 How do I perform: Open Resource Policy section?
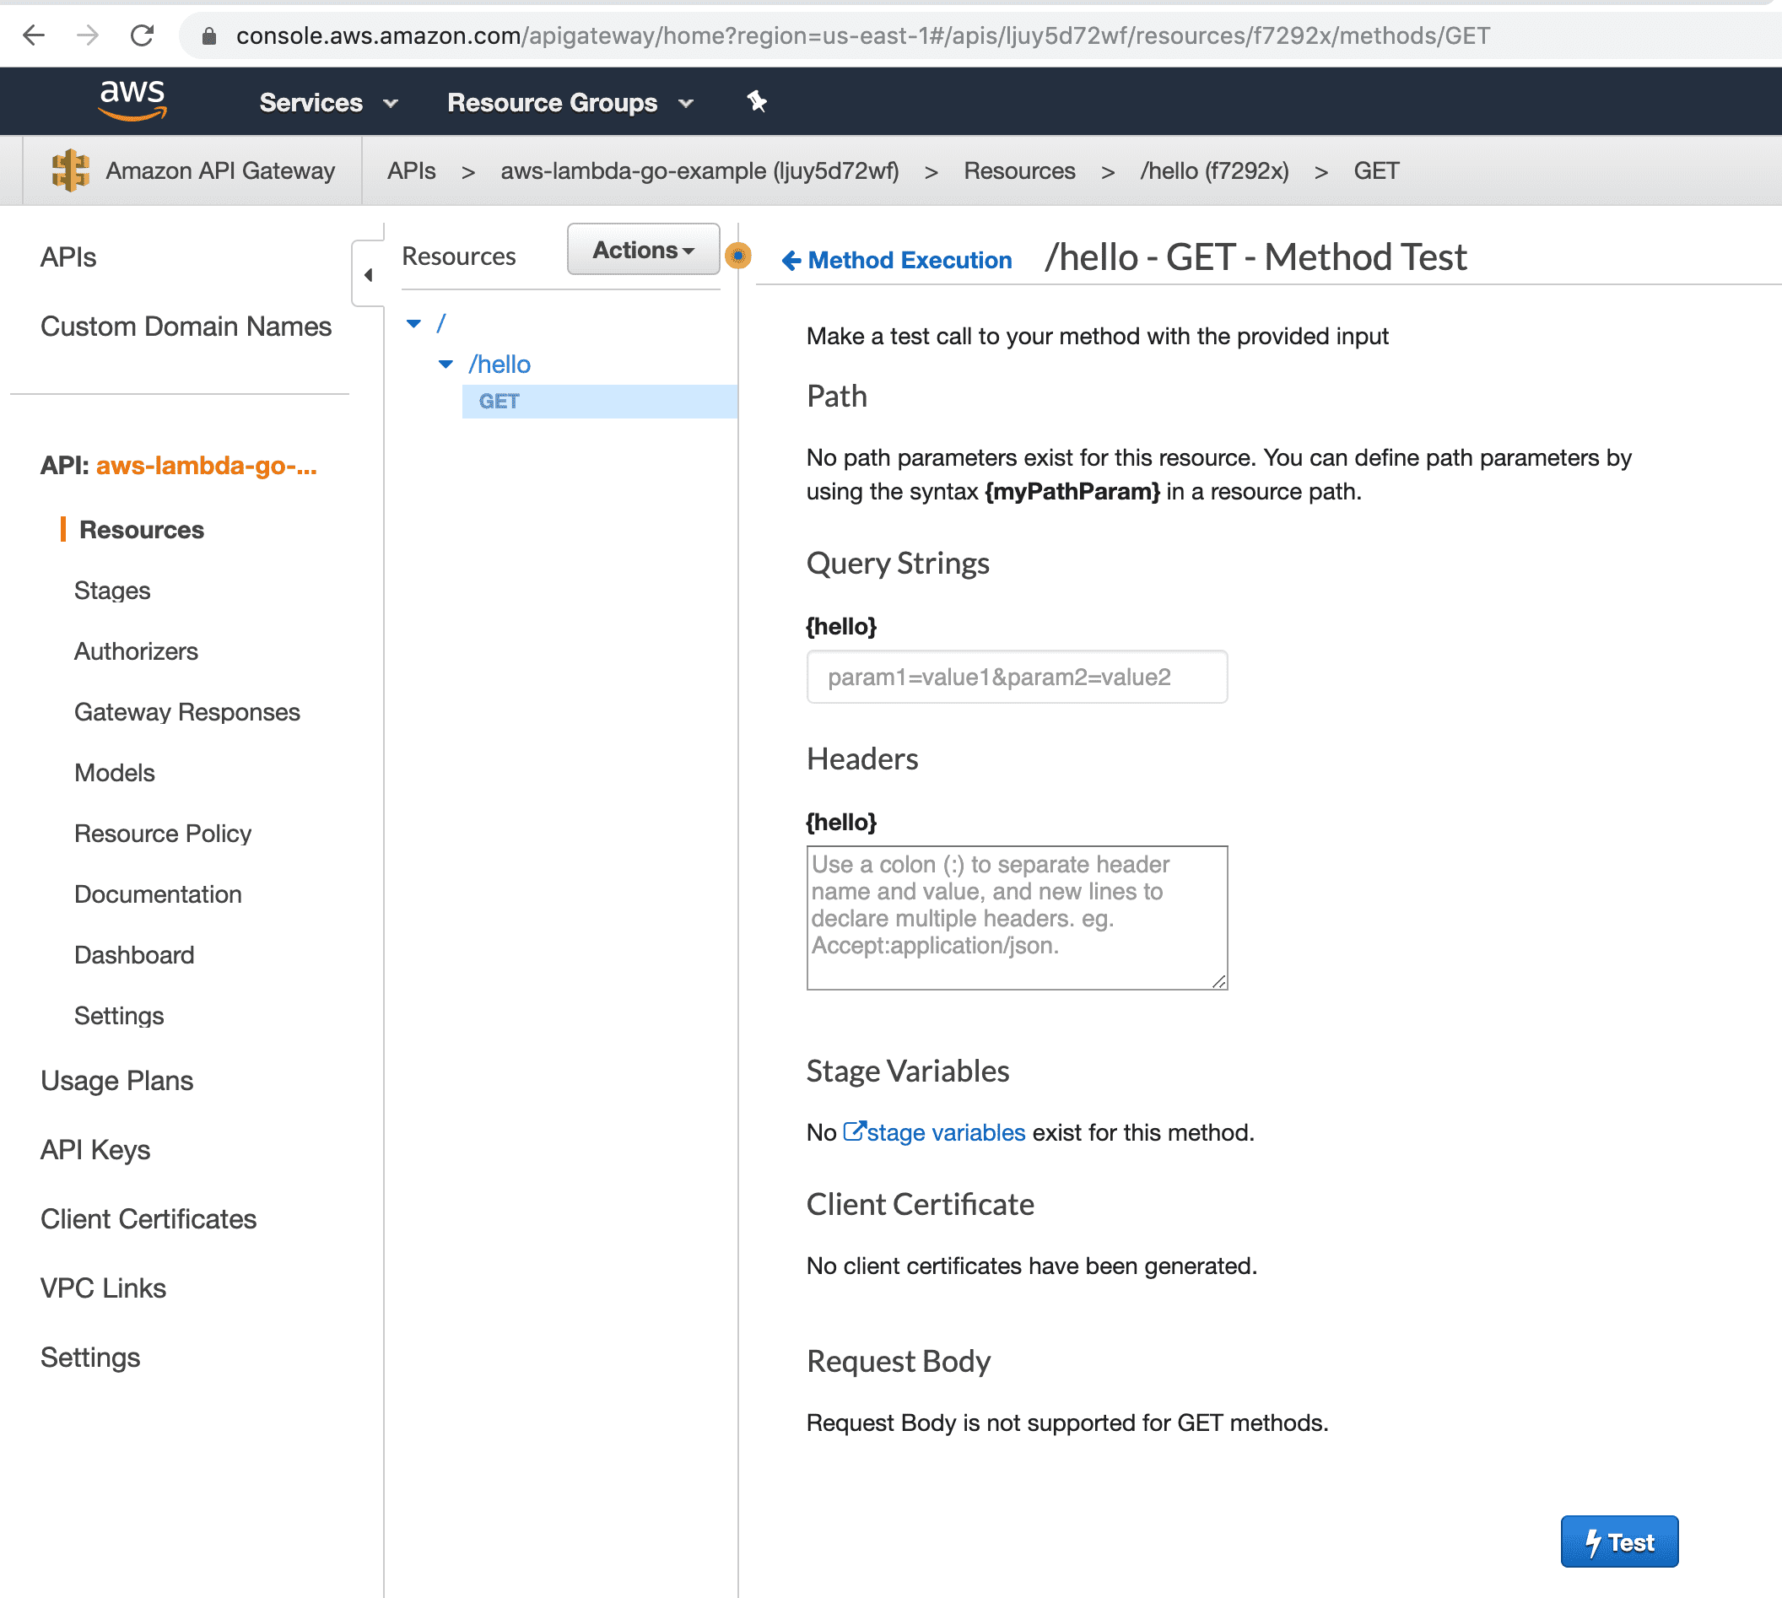162,833
